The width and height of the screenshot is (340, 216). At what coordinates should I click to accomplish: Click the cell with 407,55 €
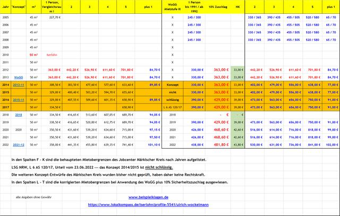[x=71, y=100]
